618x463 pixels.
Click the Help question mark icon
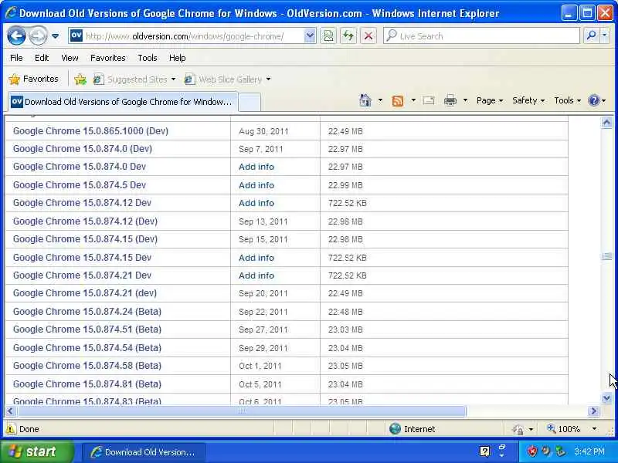tap(593, 100)
